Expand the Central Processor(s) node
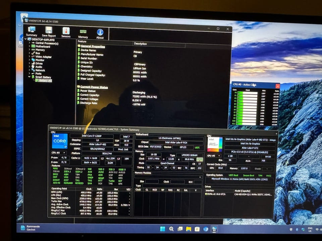This screenshot has width=322, height=241. [x=30, y=43]
